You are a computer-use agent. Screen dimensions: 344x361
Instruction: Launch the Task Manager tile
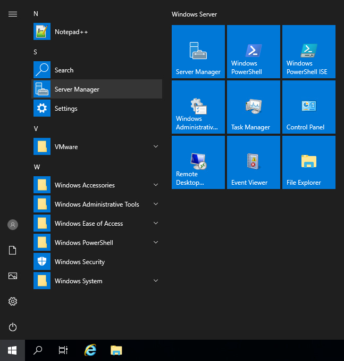click(x=254, y=107)
